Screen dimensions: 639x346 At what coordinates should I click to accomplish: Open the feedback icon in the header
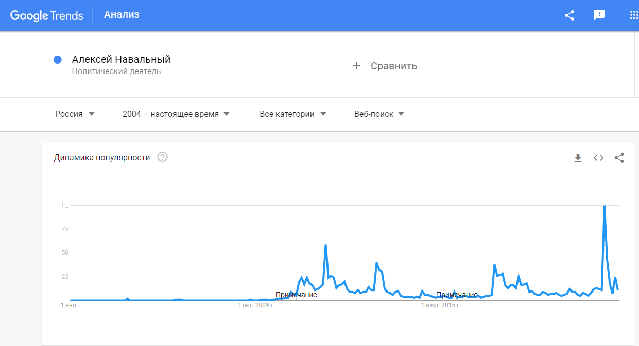click(599, 15)
